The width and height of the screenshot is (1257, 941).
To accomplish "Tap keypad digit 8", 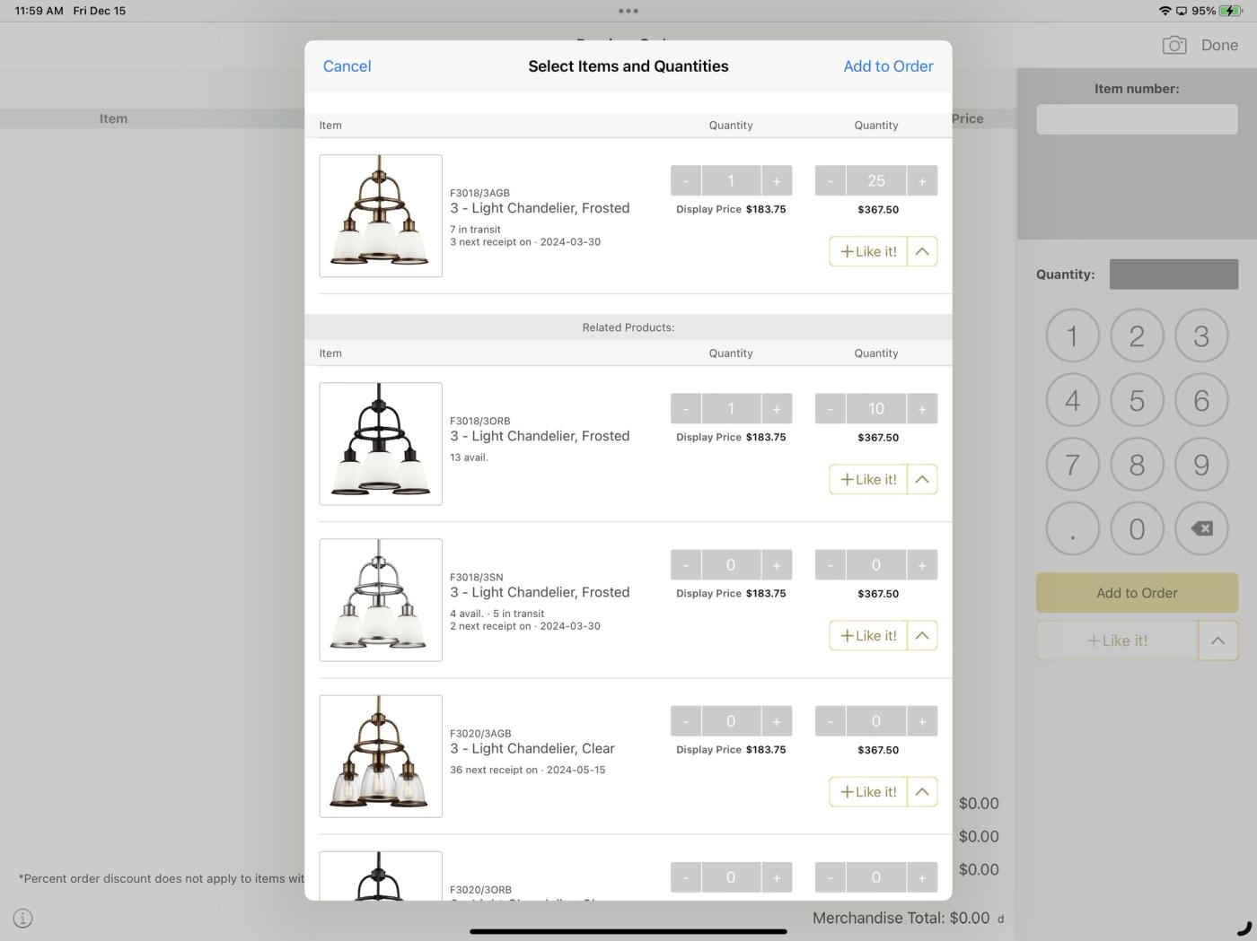I will [1137, 465].
